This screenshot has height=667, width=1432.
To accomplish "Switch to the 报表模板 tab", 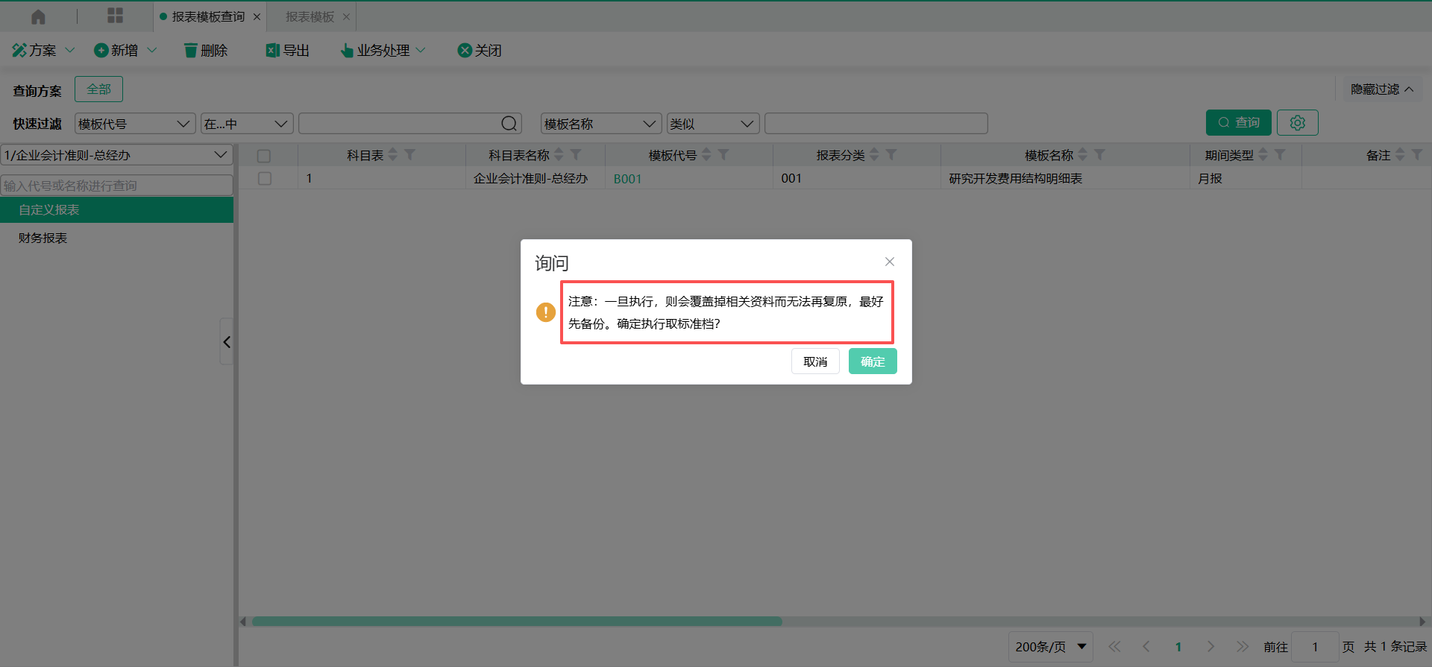I will [310, 16].
